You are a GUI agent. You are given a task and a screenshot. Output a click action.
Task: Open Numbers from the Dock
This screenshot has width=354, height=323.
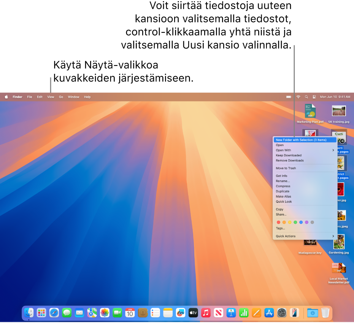pos(244,313)
